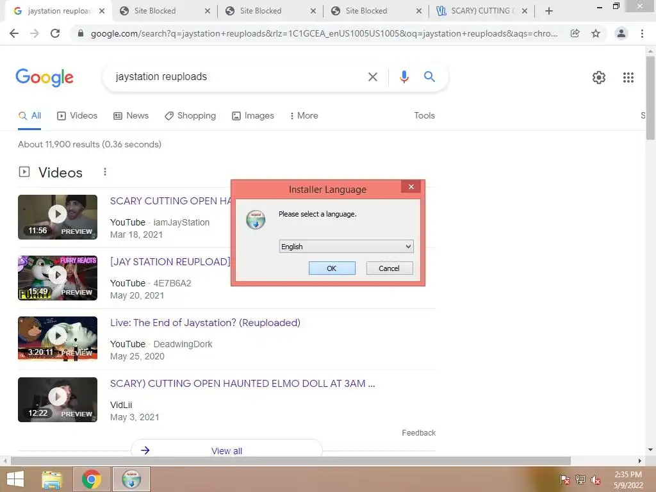Open the Chrome profile avatar menu

click(621, 33)
